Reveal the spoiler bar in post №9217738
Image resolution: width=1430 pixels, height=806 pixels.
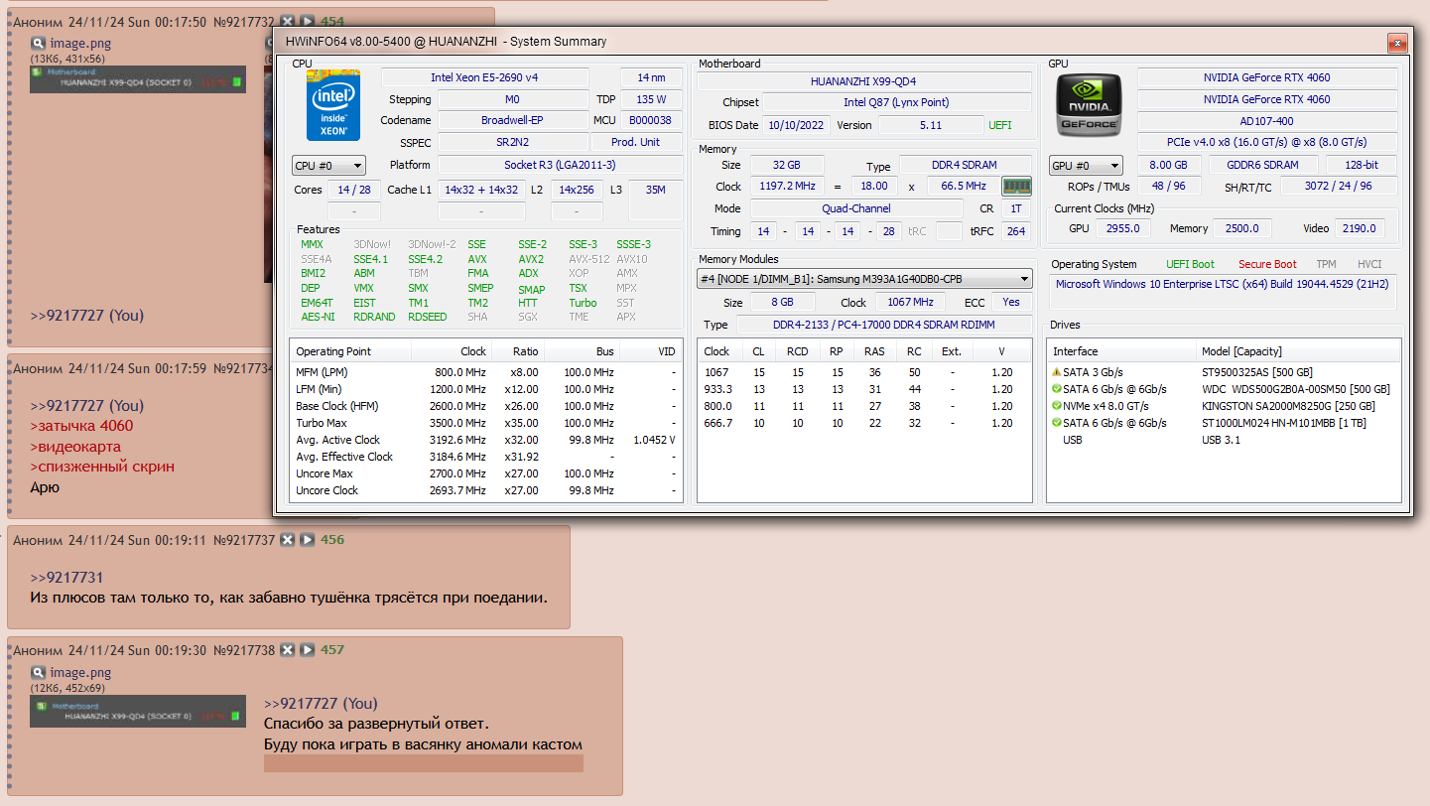pos(424,763)
